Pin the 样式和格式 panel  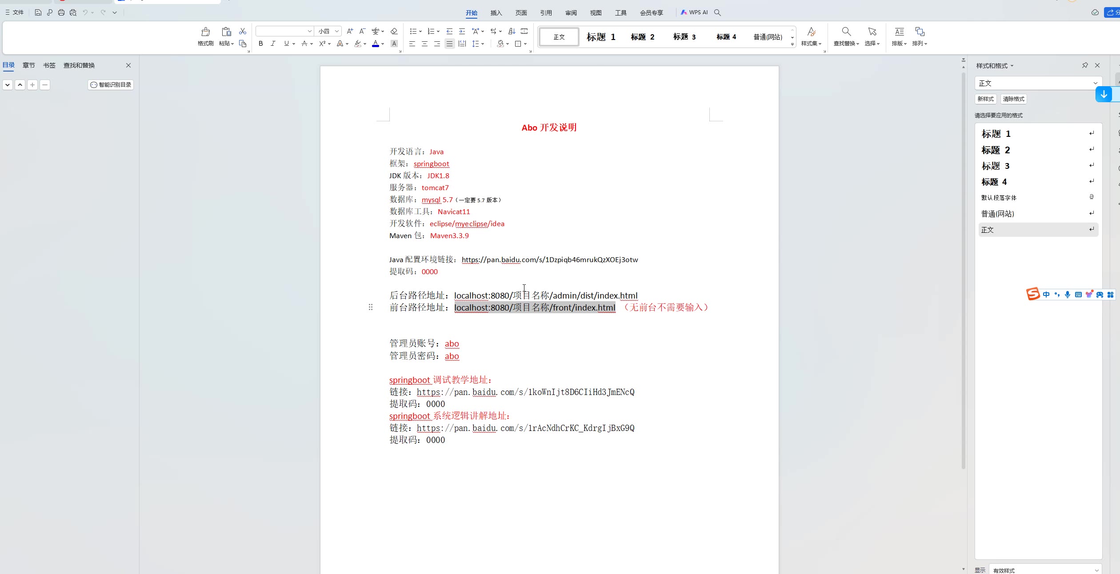click(x=1085, y=65)
